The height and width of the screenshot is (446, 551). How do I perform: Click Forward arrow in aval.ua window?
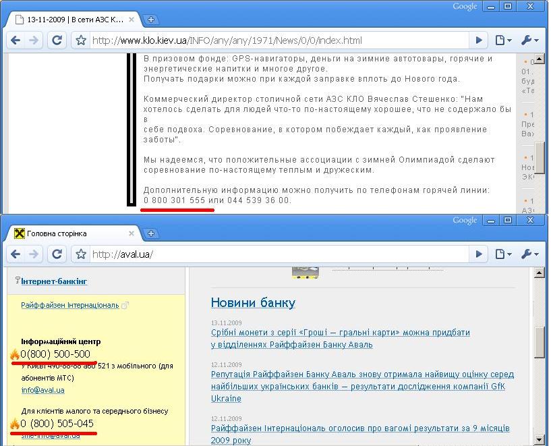[34, 254]
